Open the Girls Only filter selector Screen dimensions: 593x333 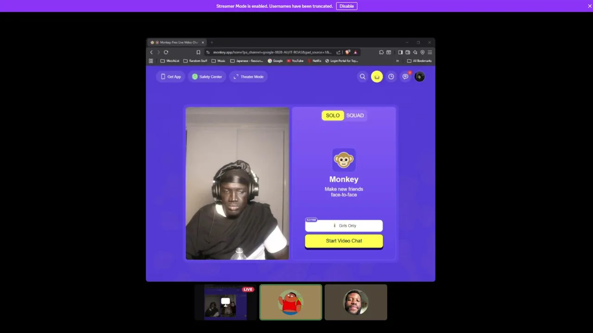(344, 226)
